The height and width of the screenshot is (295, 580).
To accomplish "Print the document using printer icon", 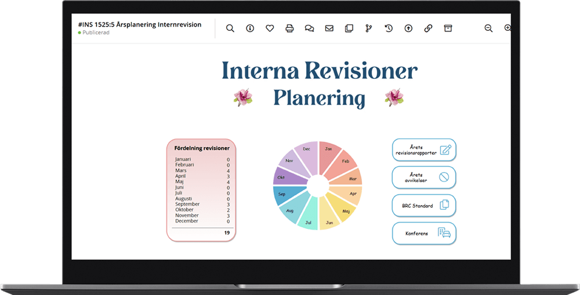I will click(289, 28).
